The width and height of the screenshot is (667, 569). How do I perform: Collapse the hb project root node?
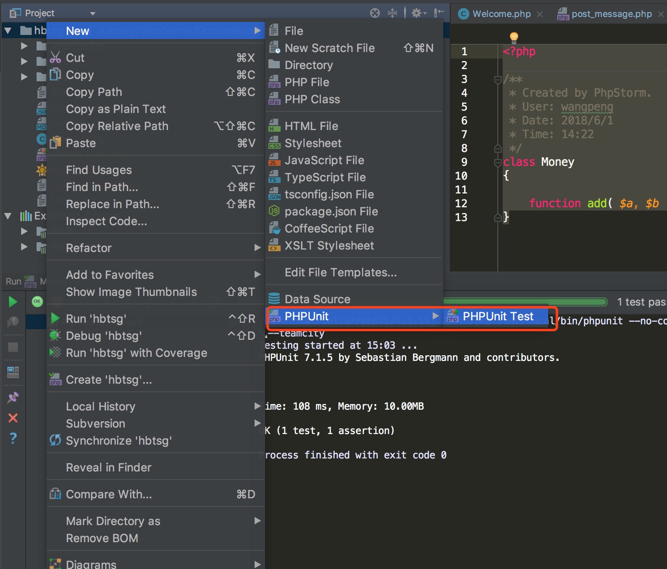click(x=7, y=30)
